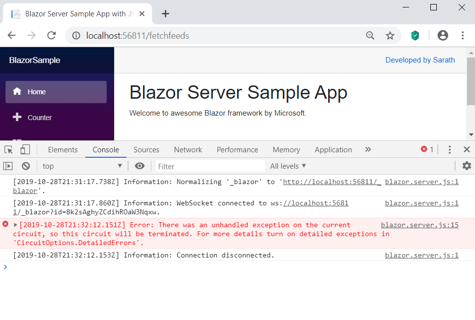The width and height of the screenshot is (475, 320).
Task: Click the Counter plus icon in sidebar
Action: tap(17, 117)
